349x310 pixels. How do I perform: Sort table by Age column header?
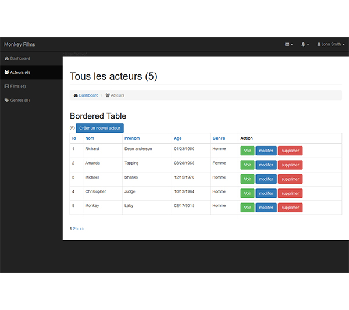177,138
